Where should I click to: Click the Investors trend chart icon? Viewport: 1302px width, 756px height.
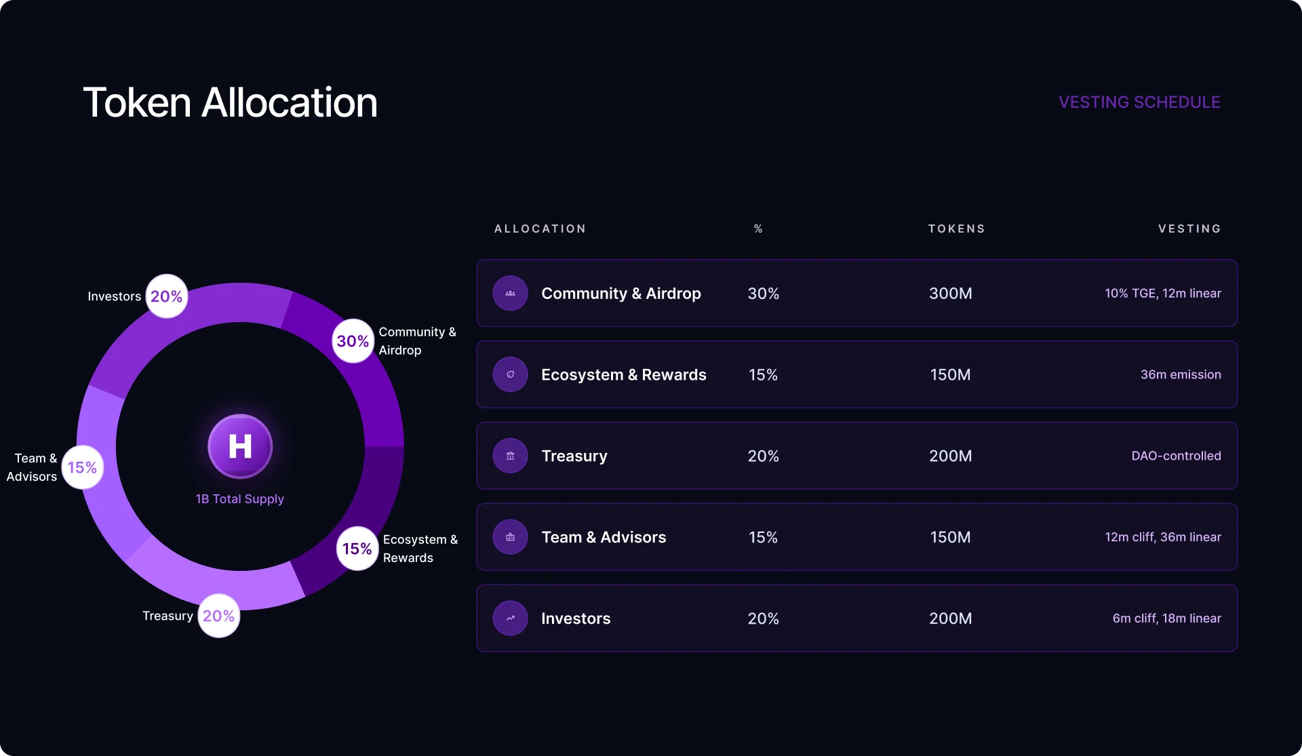pyautogui.click(x=510, y=618)
